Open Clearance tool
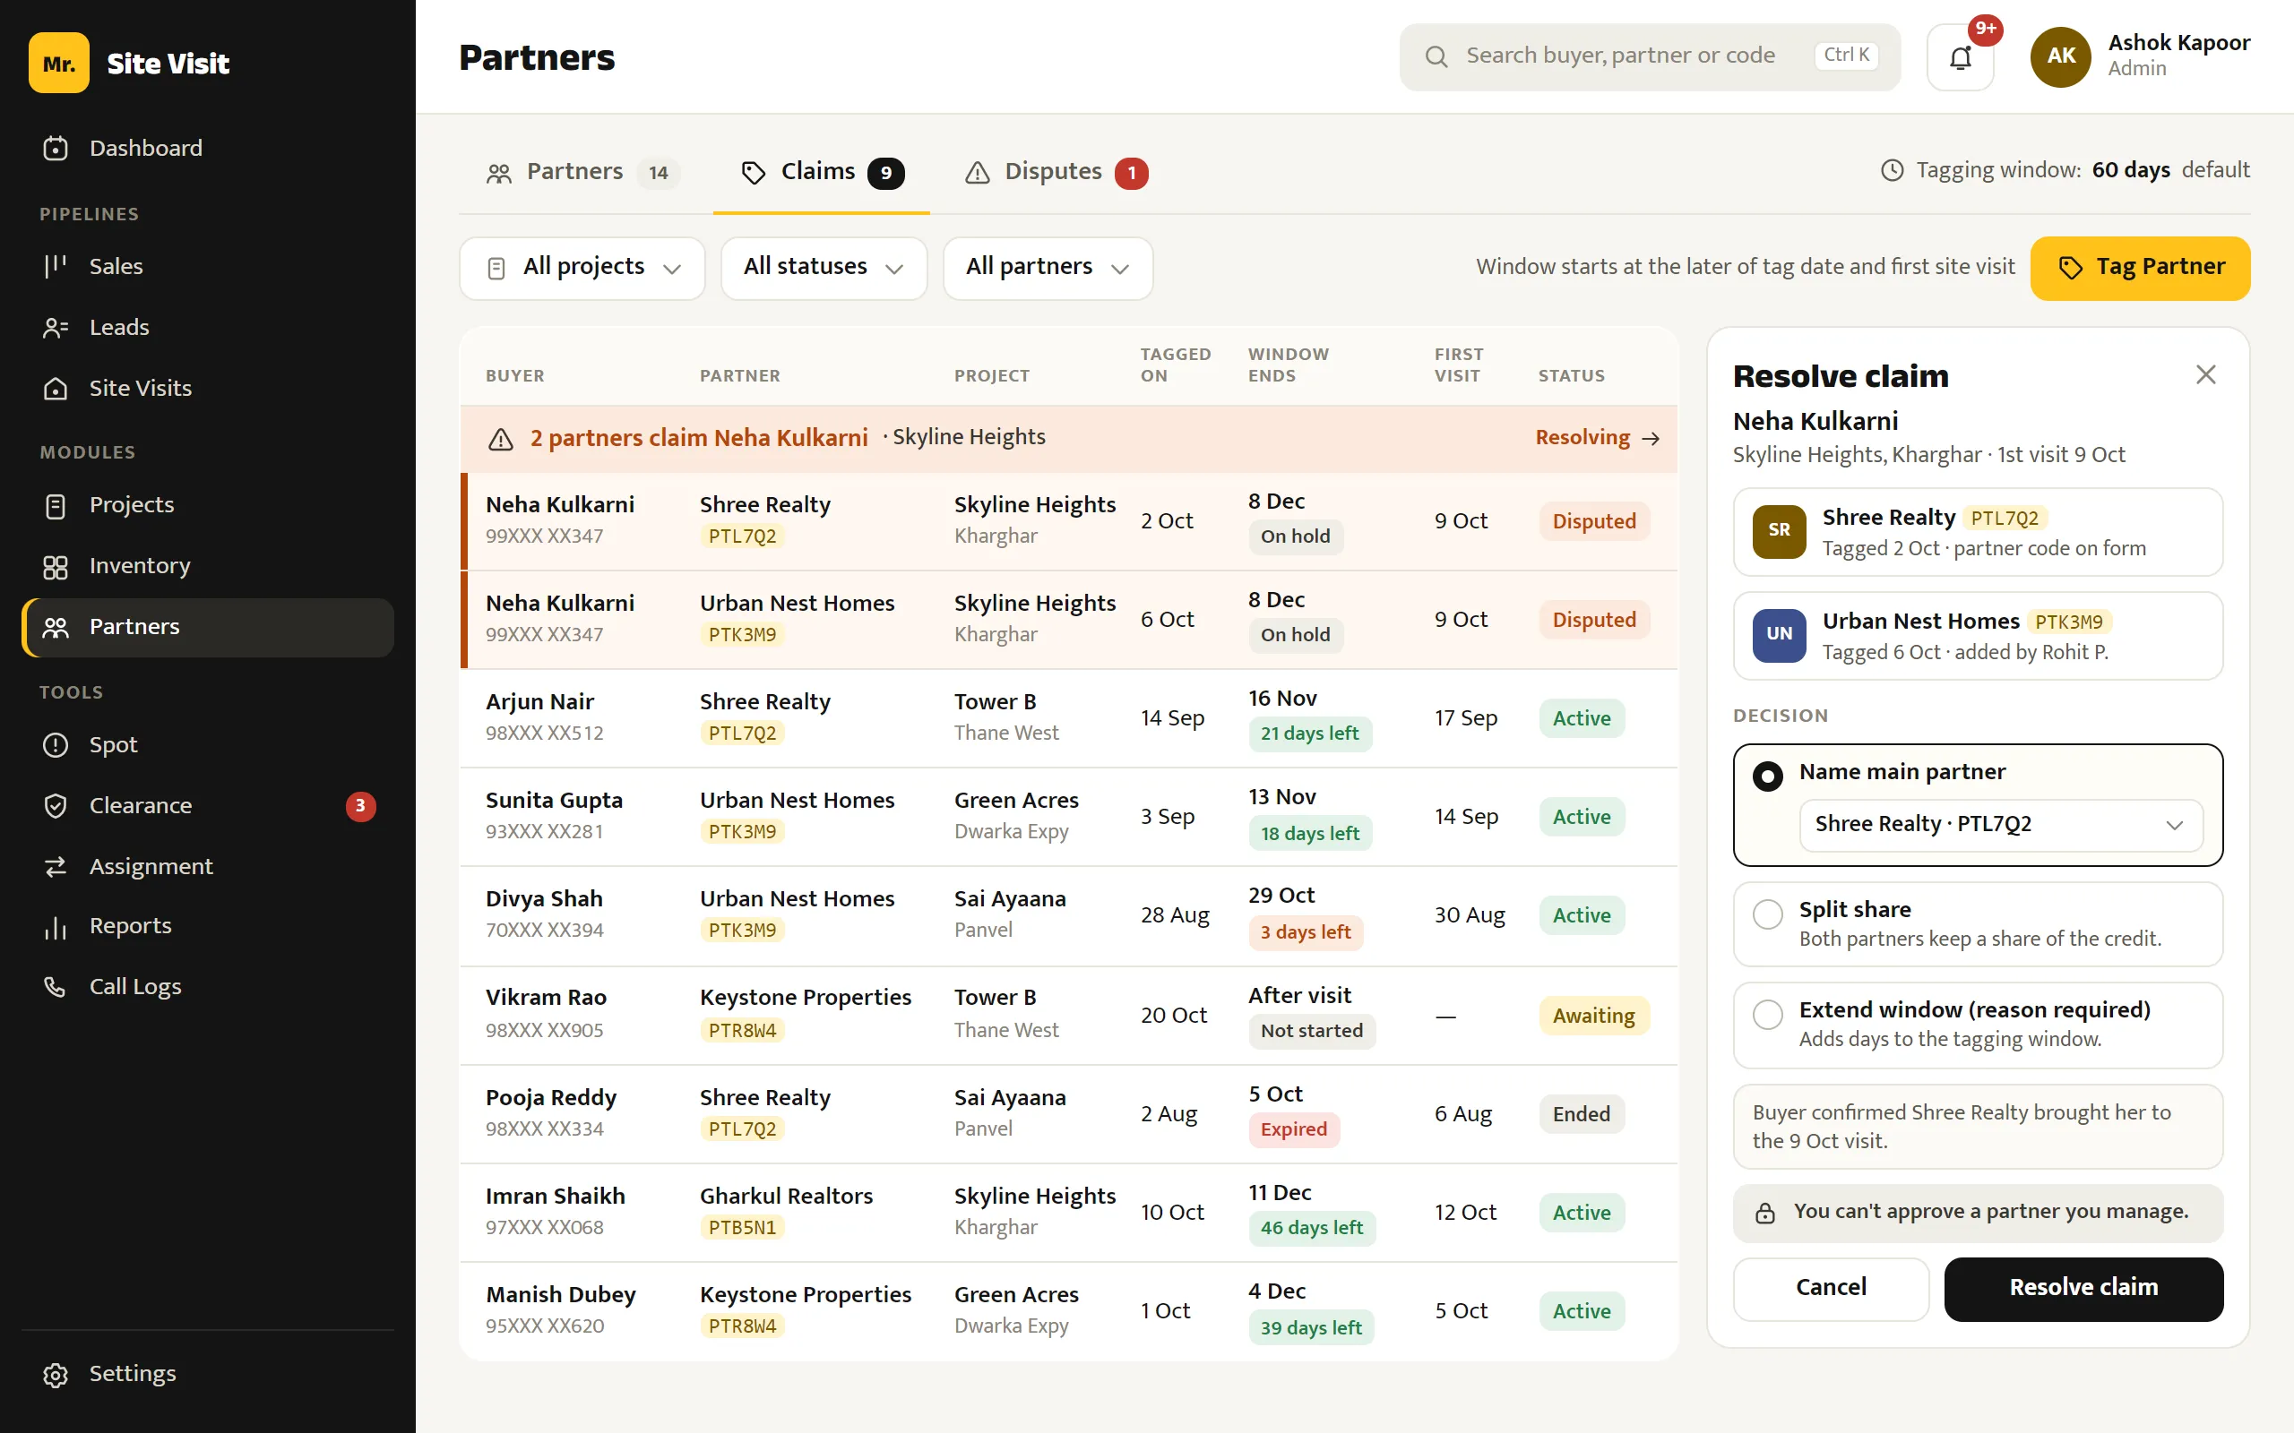Image resolution: width=2294 pixels, height=1433 pixels. 208,805
